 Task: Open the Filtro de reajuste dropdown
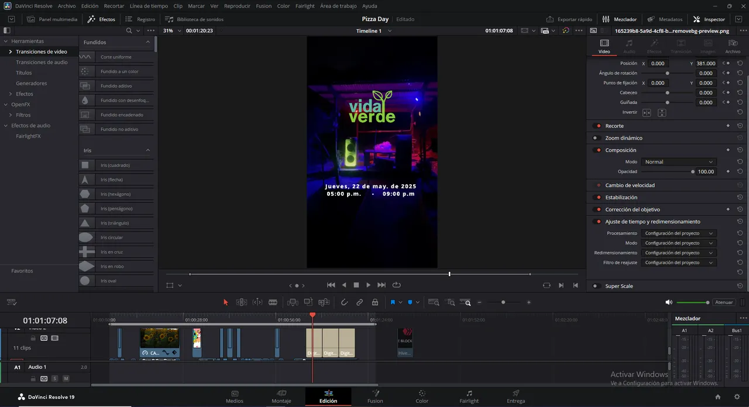(x=678, y=263)
